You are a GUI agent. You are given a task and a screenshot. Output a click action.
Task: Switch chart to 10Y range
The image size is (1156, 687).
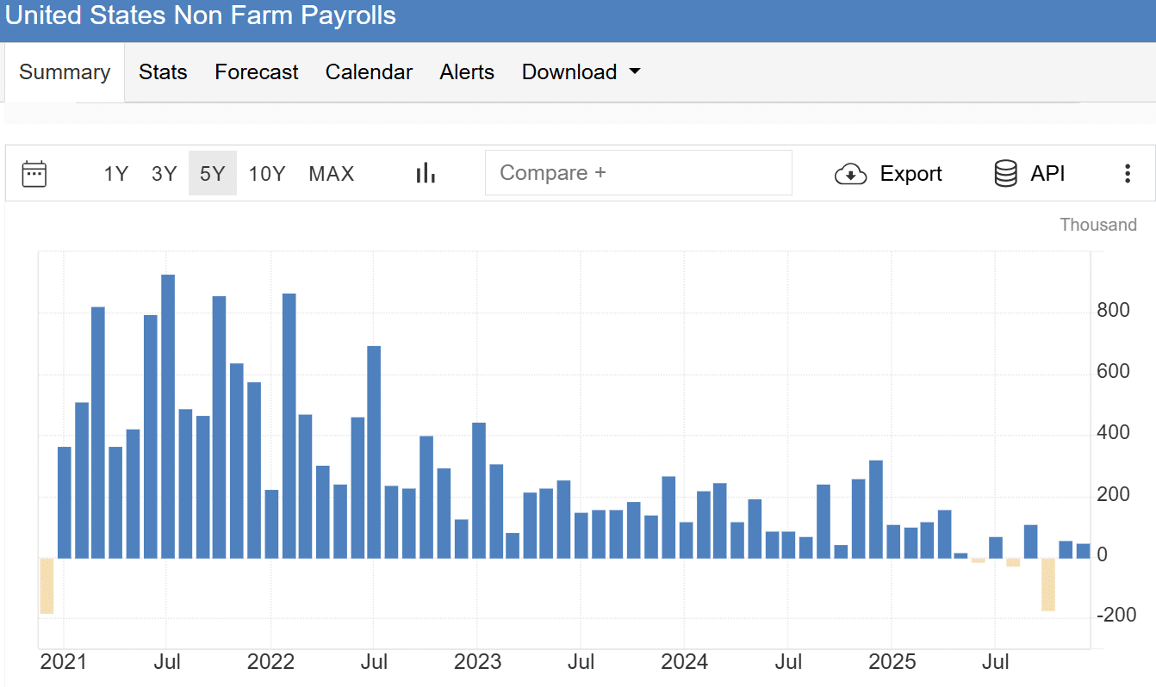[x=267, y=174]
